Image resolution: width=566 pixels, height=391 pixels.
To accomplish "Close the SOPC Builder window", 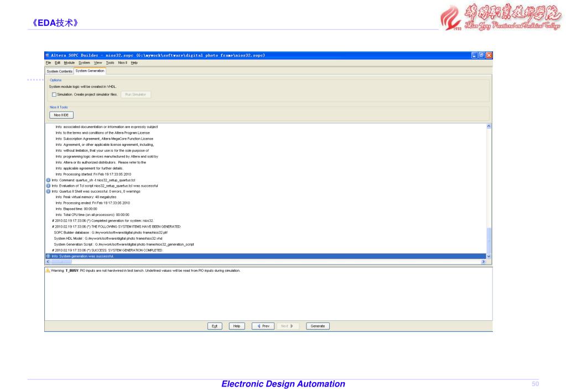I will (489, 55).
